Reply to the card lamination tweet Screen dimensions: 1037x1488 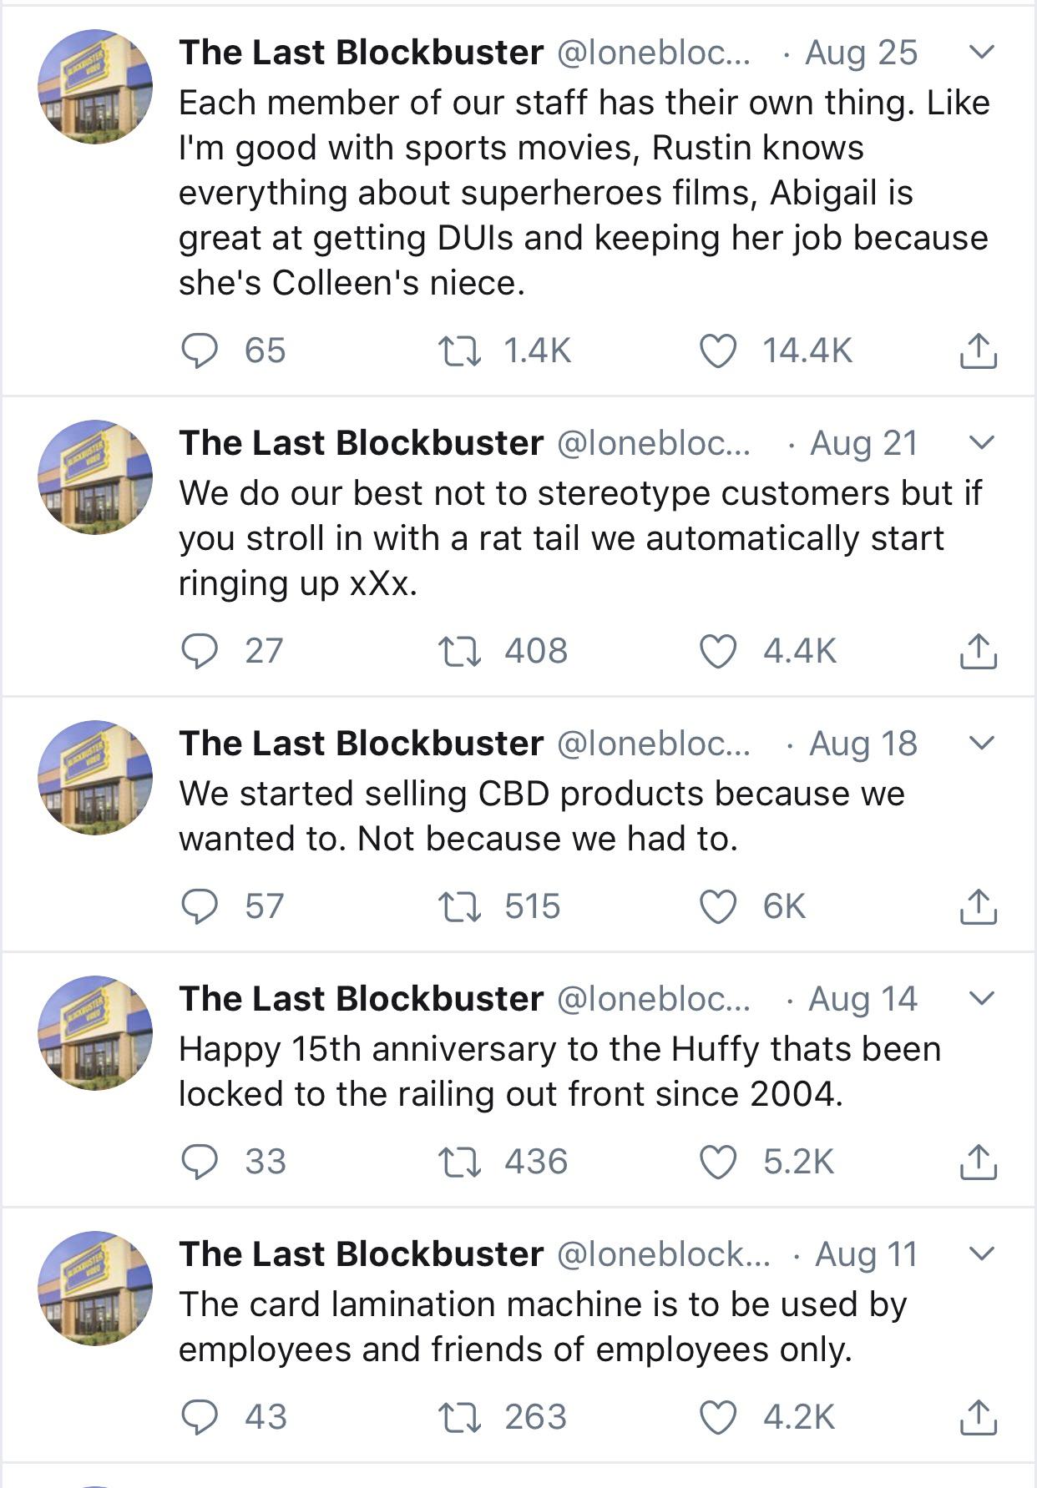pos(200,1417)
